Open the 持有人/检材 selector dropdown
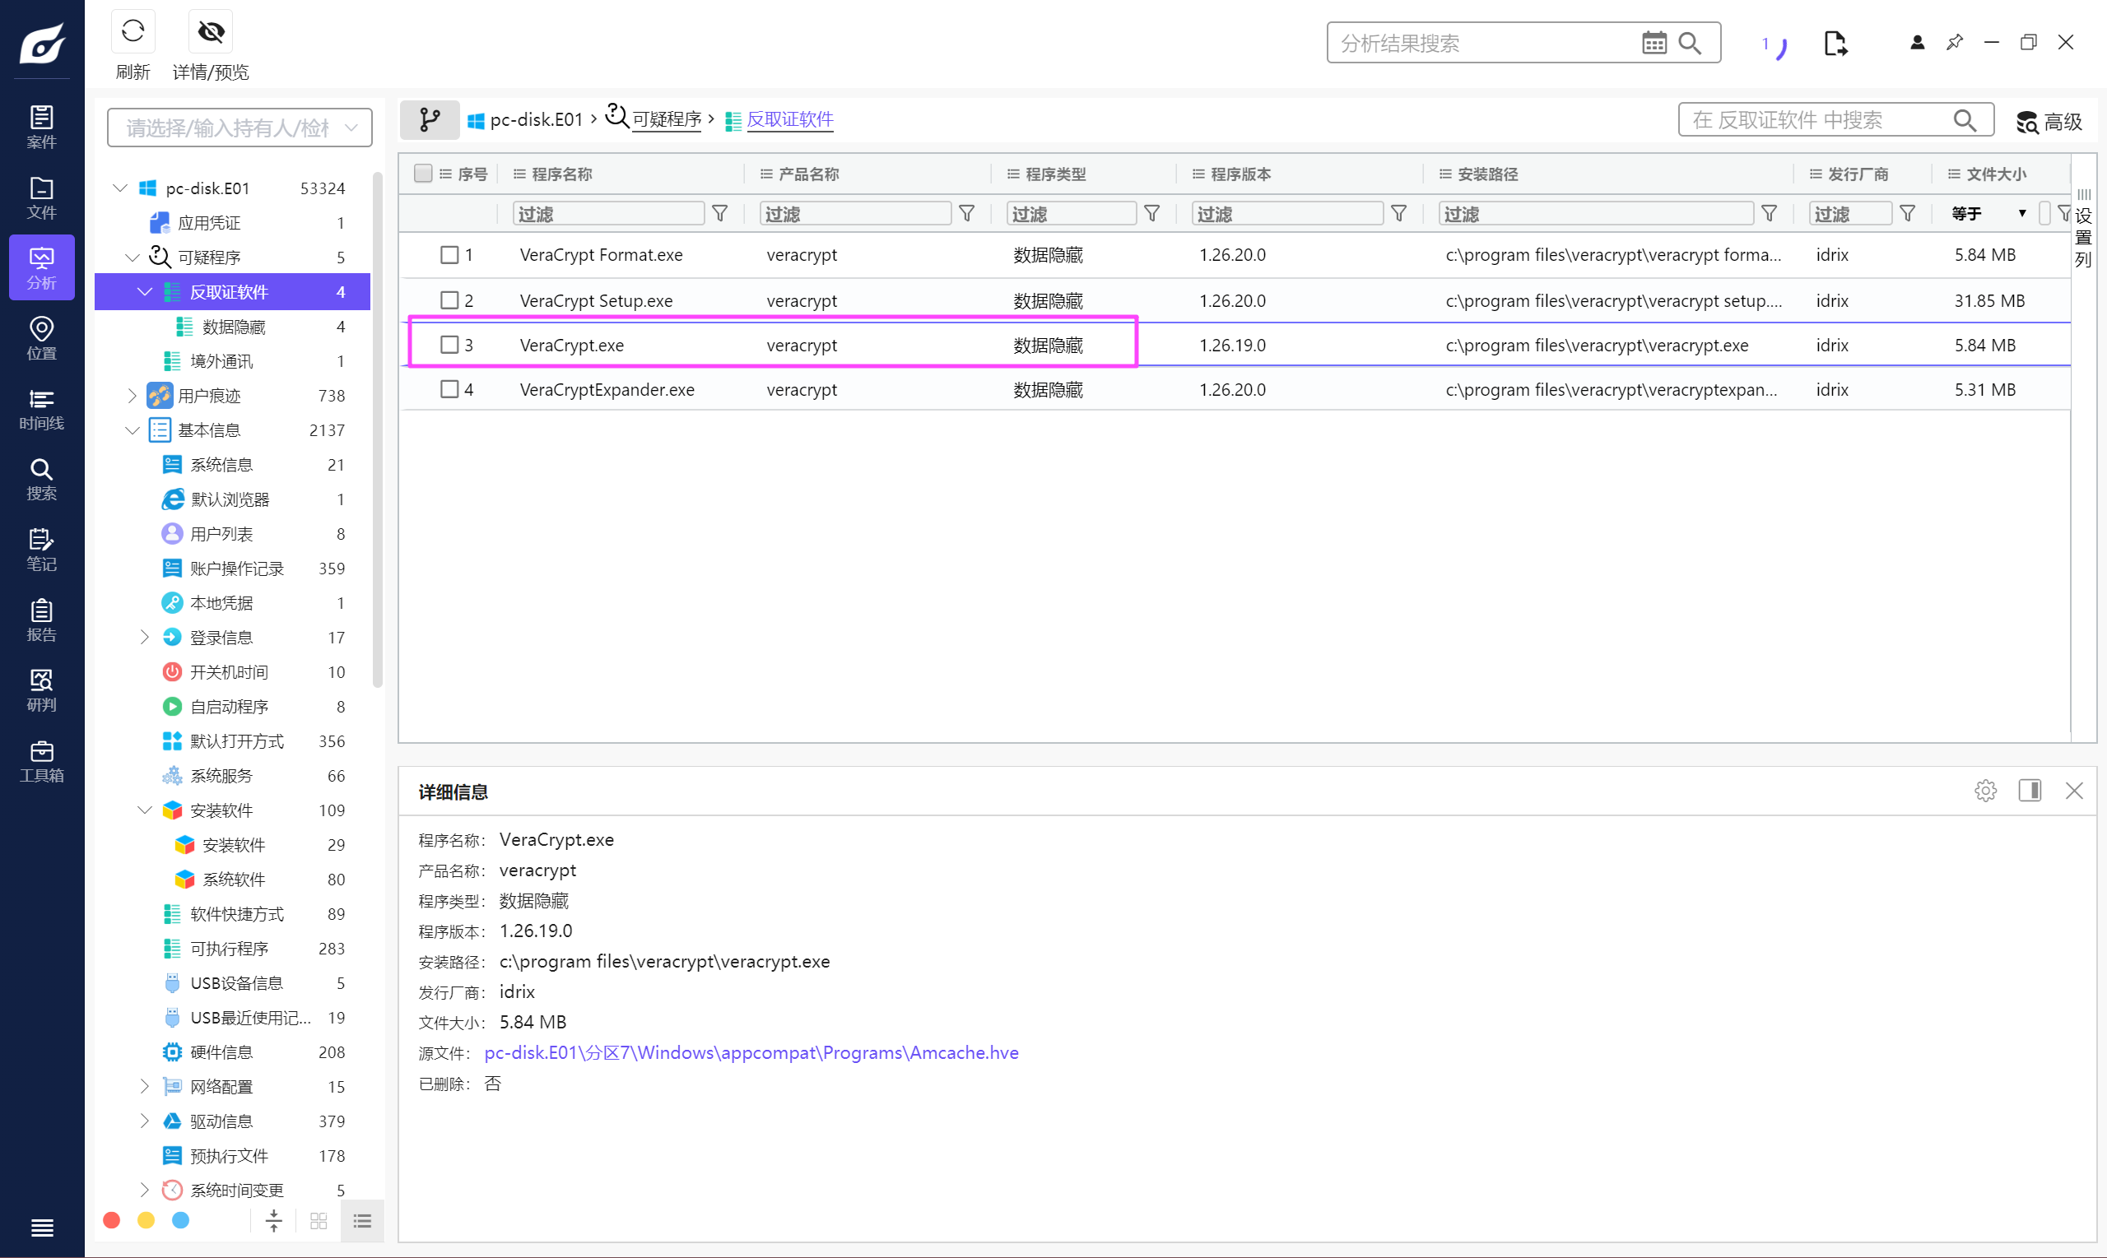This screenshot has height=1258, width=2107. click(x=240, y=128)
